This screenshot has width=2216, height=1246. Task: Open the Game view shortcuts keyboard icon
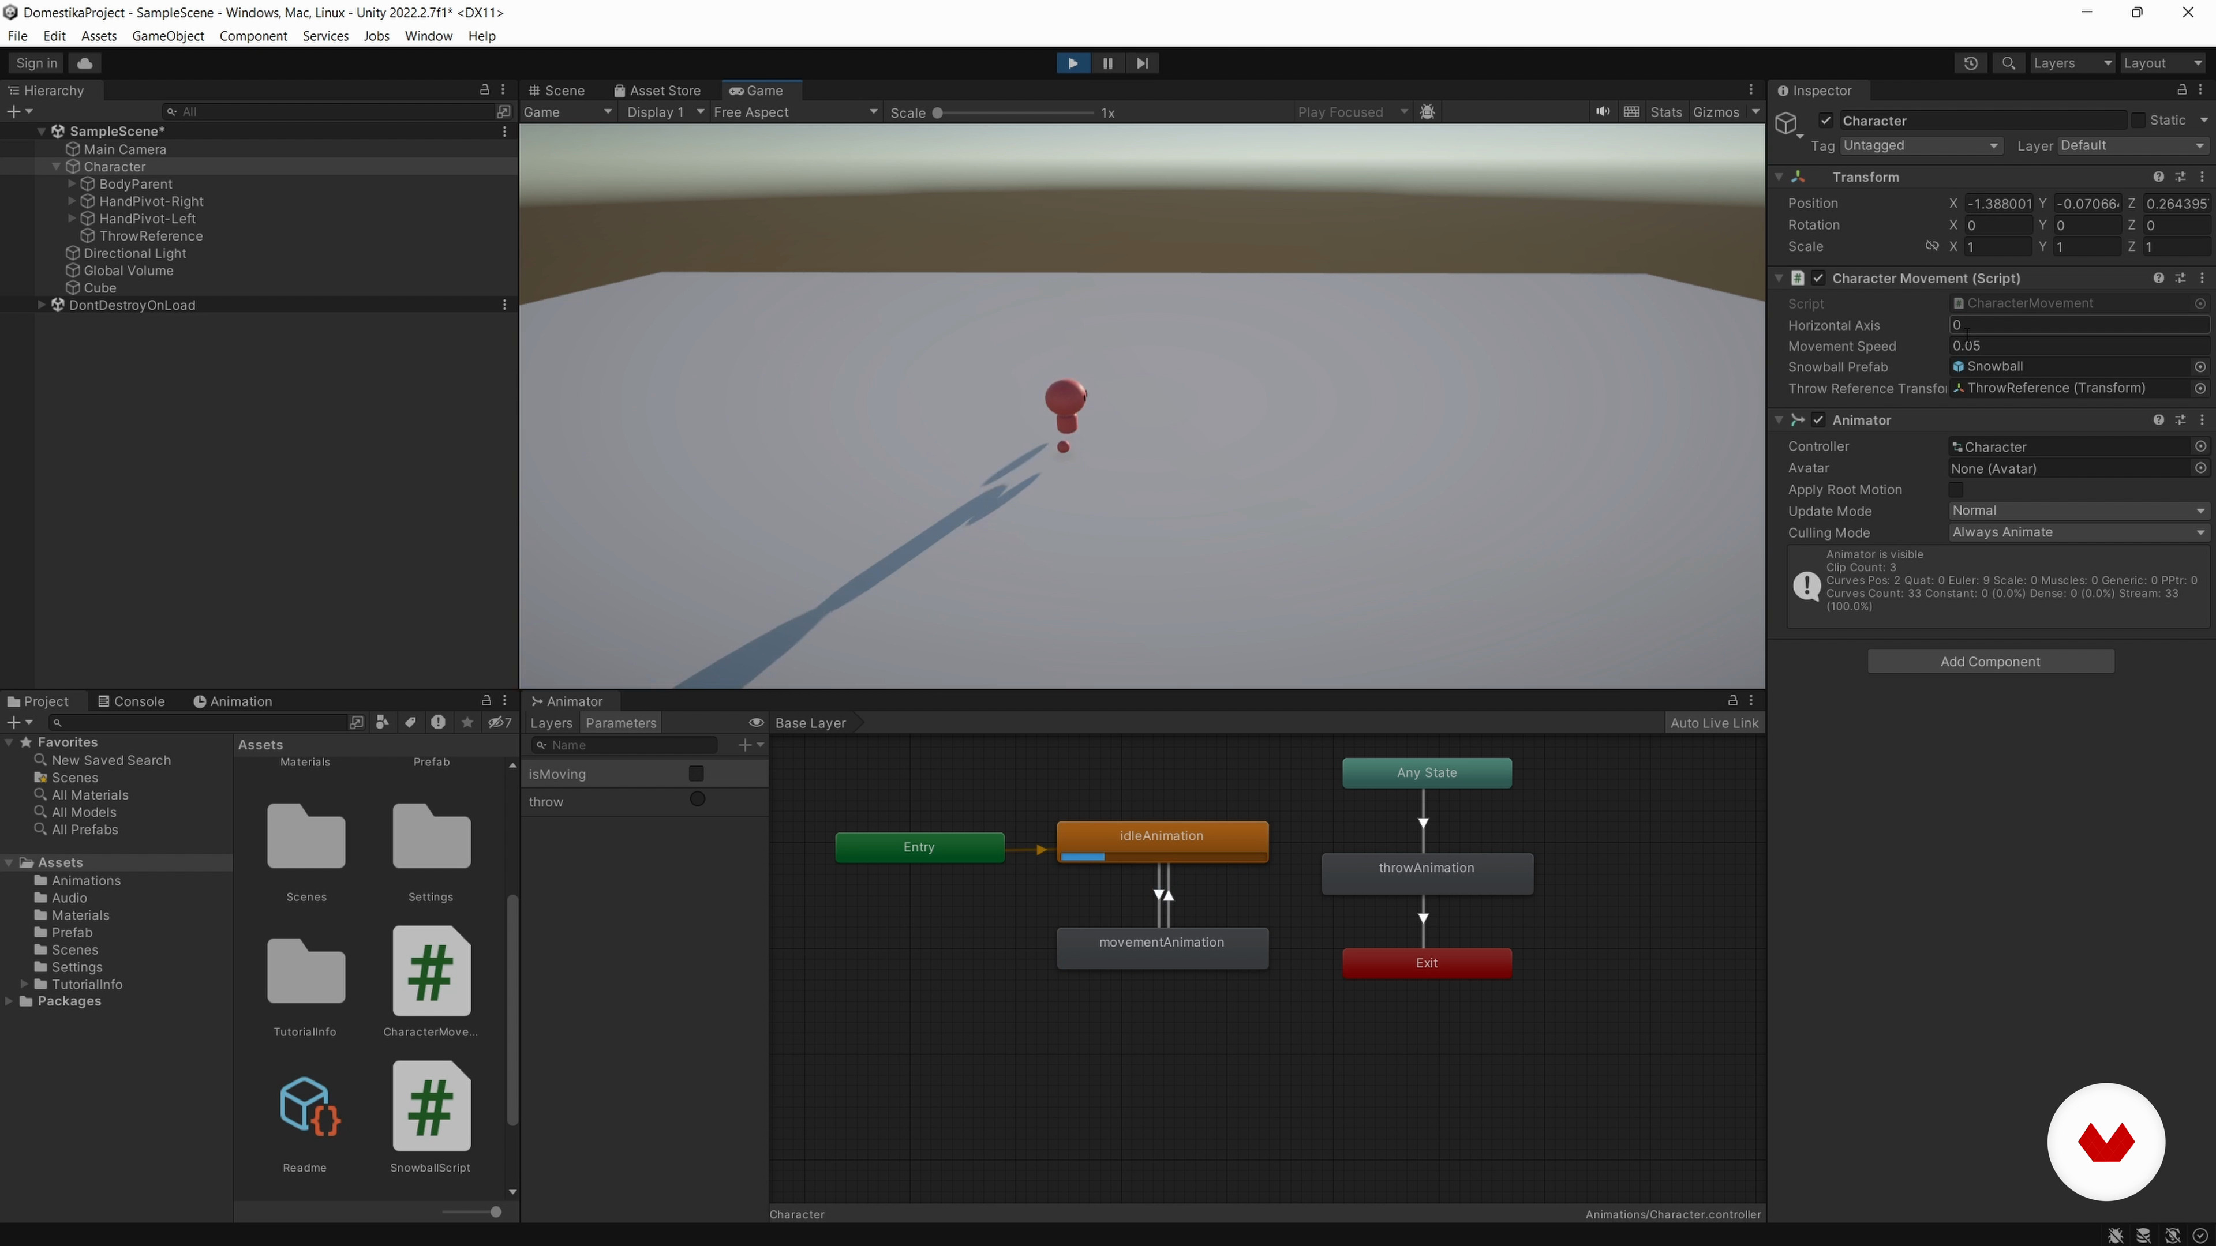(1631, 112)
